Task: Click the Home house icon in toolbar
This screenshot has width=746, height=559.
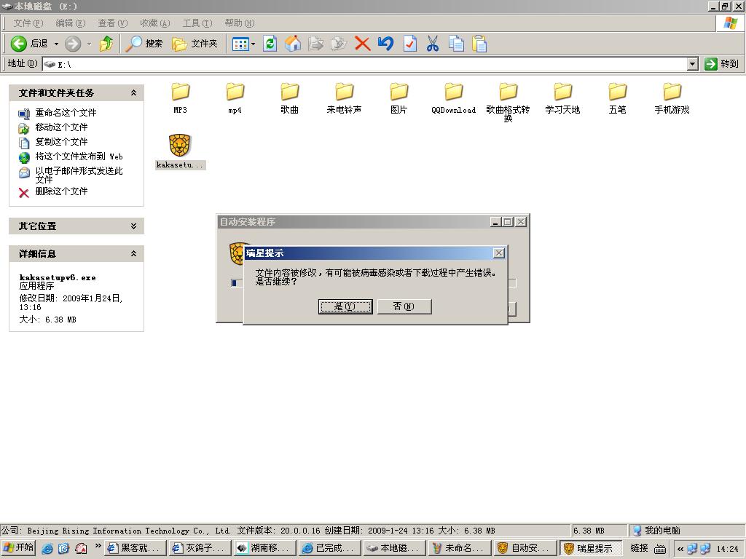Action: pos(293,44)
